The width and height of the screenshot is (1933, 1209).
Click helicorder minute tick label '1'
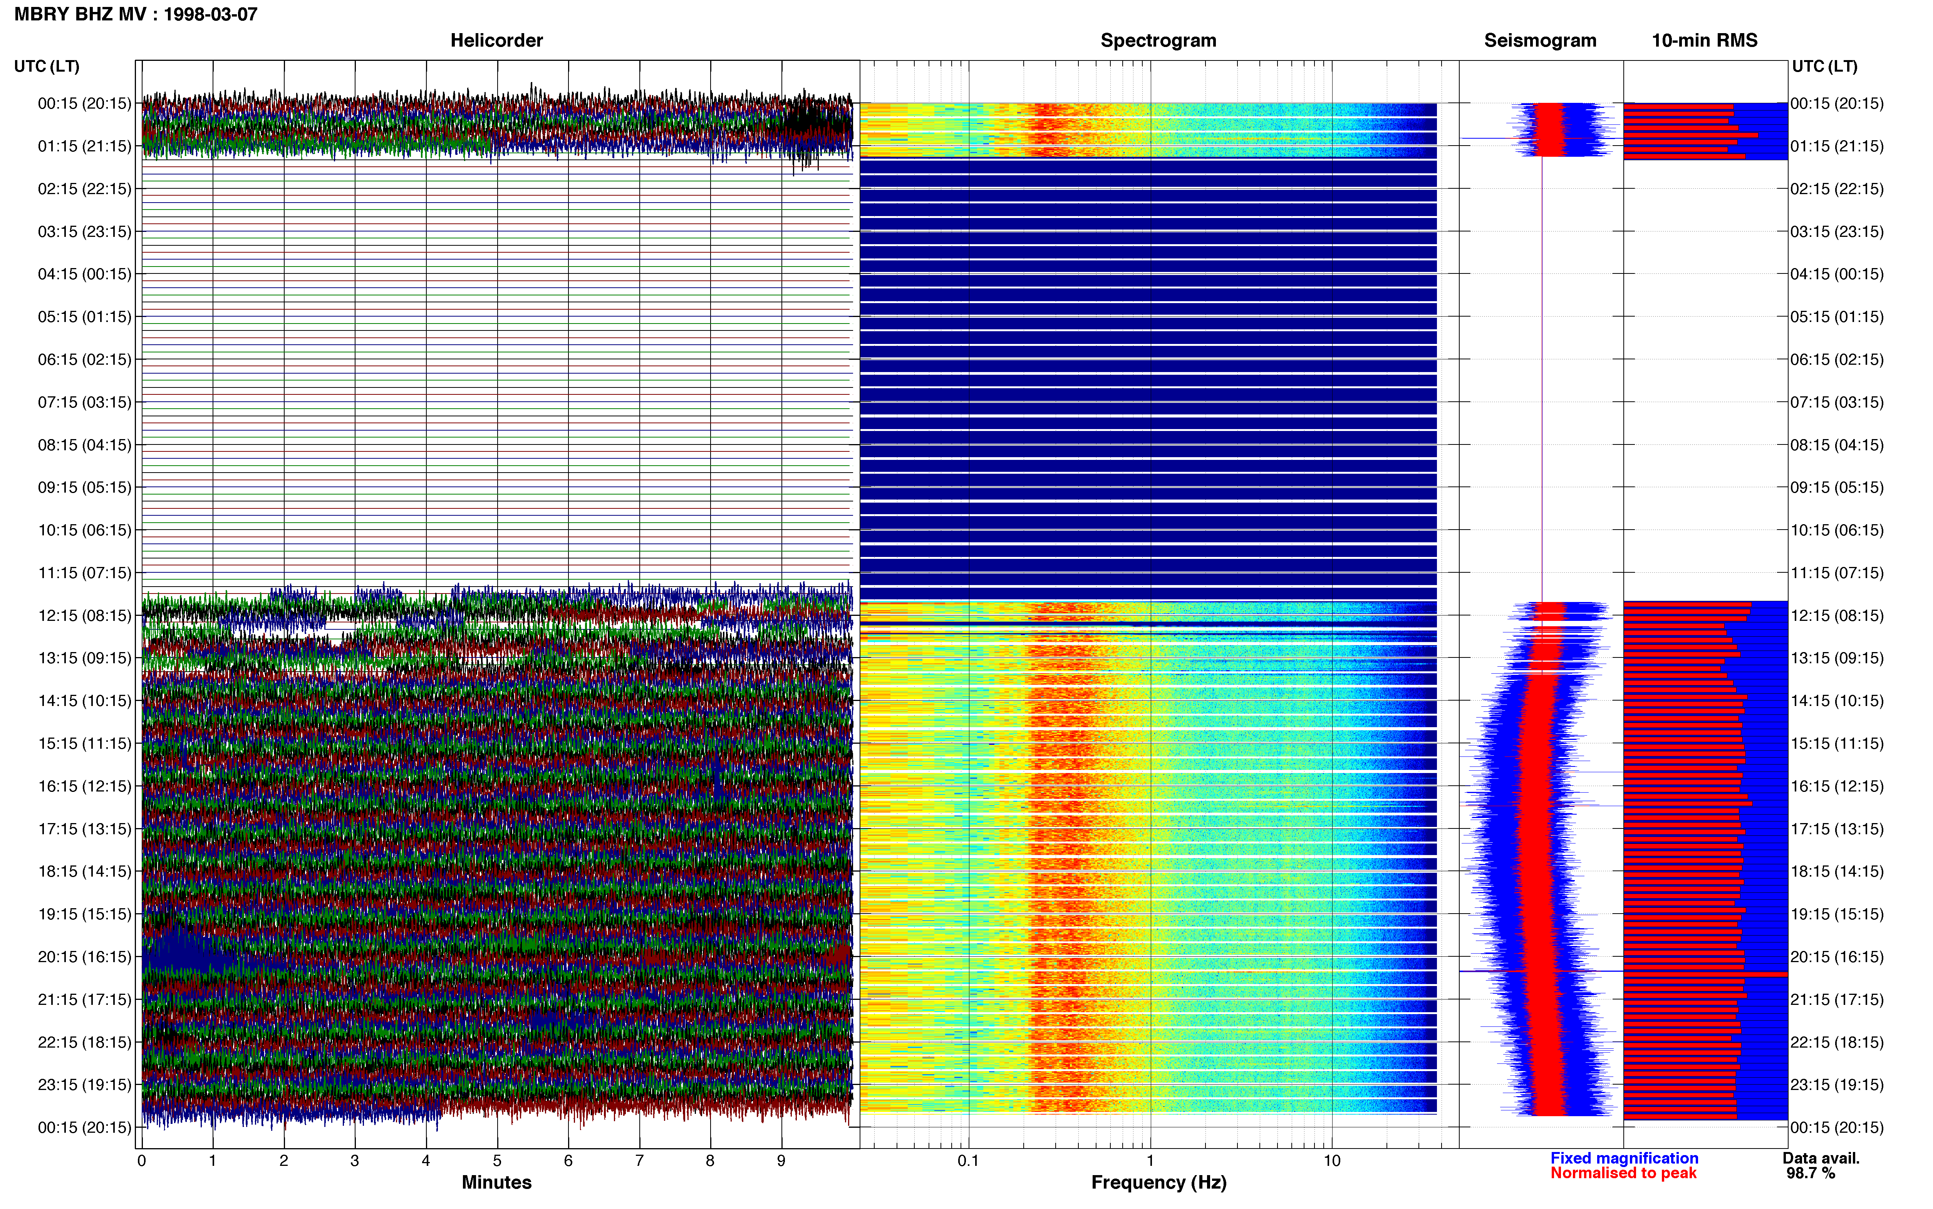coord(213,1161)
